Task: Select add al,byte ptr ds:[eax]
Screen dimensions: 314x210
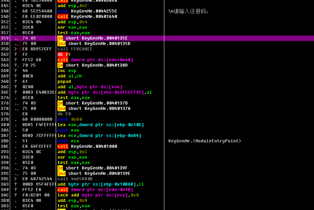Action: pyautogui.click(x=90, y=87)
